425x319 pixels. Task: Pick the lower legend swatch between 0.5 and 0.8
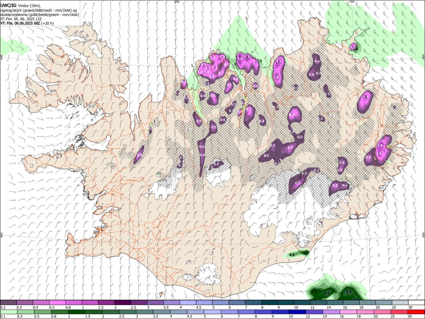click(42, 312)
